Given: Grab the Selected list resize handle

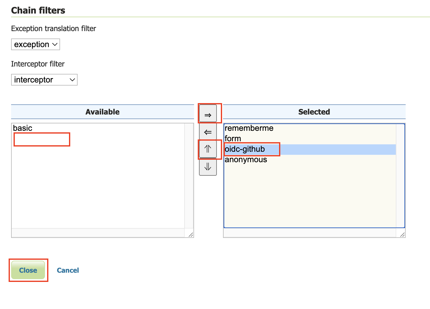Looking at the screenshot, I should [x=402, y=235].
